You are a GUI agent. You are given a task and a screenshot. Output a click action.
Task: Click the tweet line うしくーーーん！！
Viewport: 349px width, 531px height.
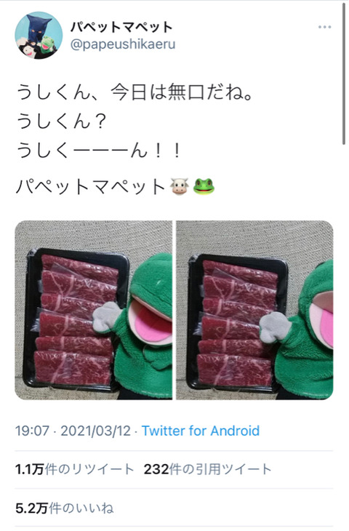(98, 151)
